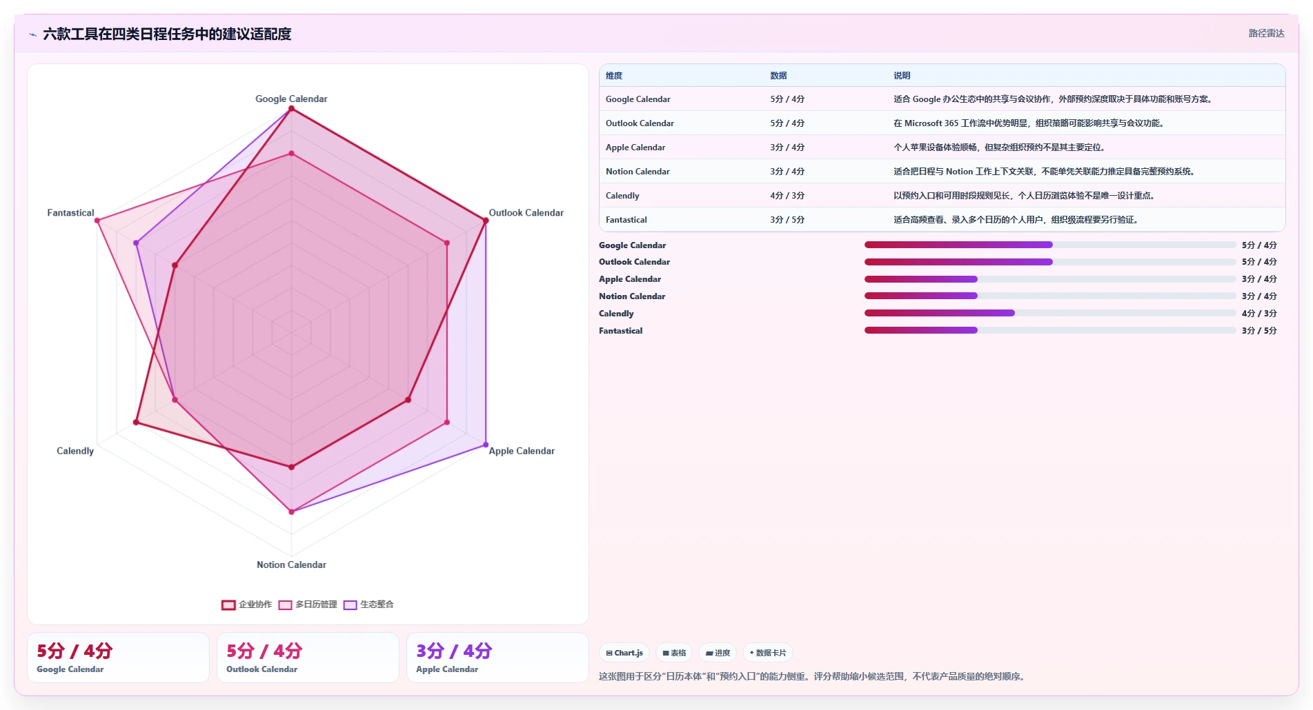Click the Google Calendar axis label on the radar
The image size is (1313, 710).
coord(291,99)
